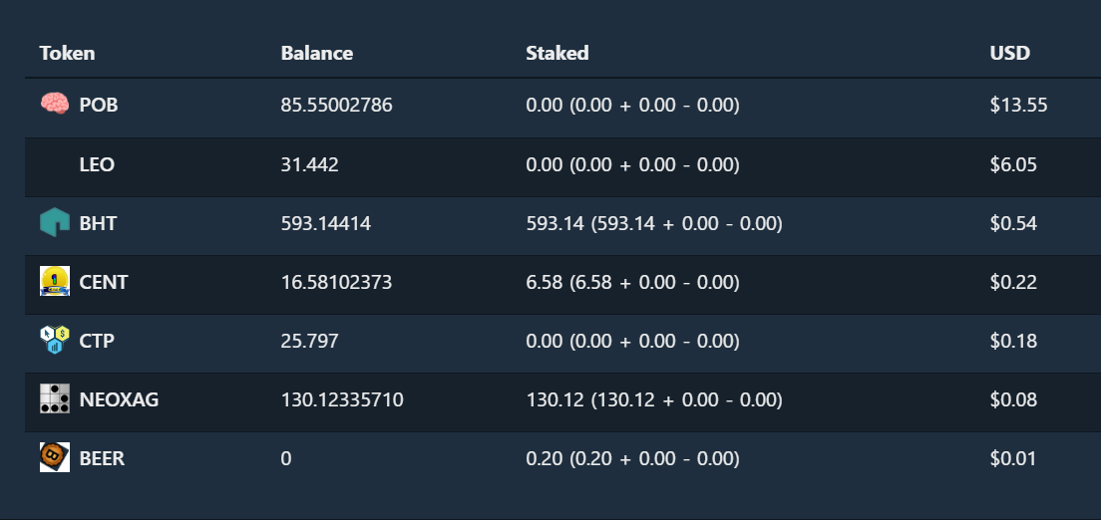
Task: Click NEOXAG staked value 130.12
Action: 555,400
